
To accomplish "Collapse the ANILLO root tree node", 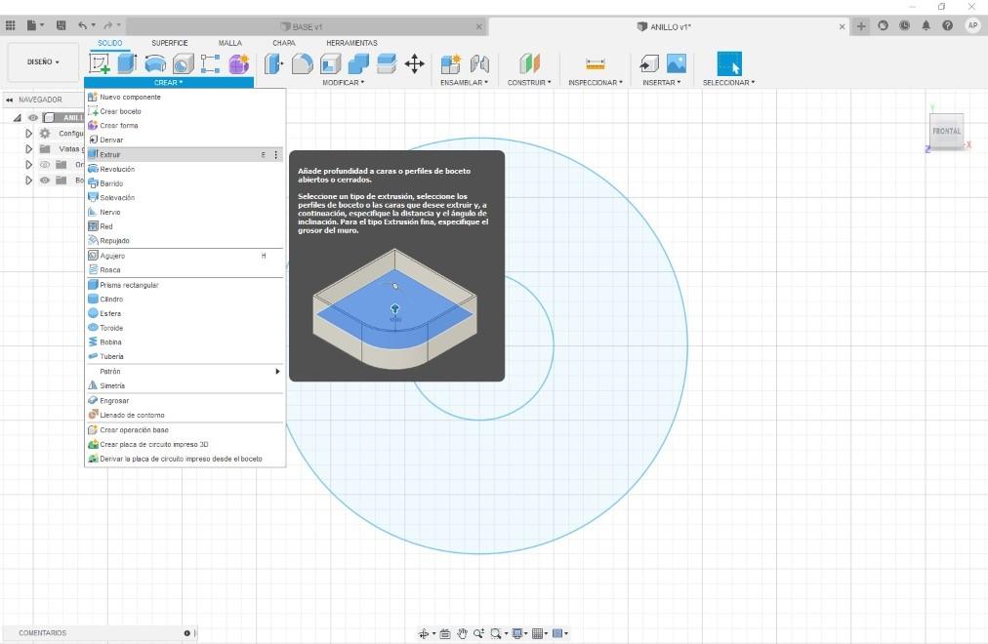I will [x=17, y=118].
